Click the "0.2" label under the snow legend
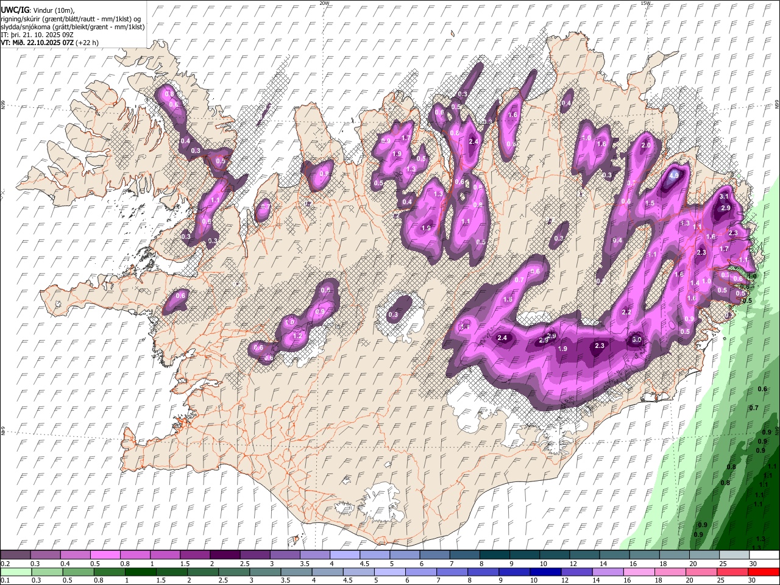The height and width of the screenshot is (585, 780). point(5,564)
